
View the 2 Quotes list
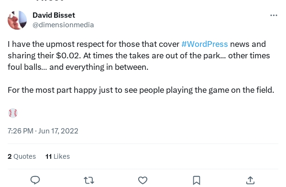(22, 156)
